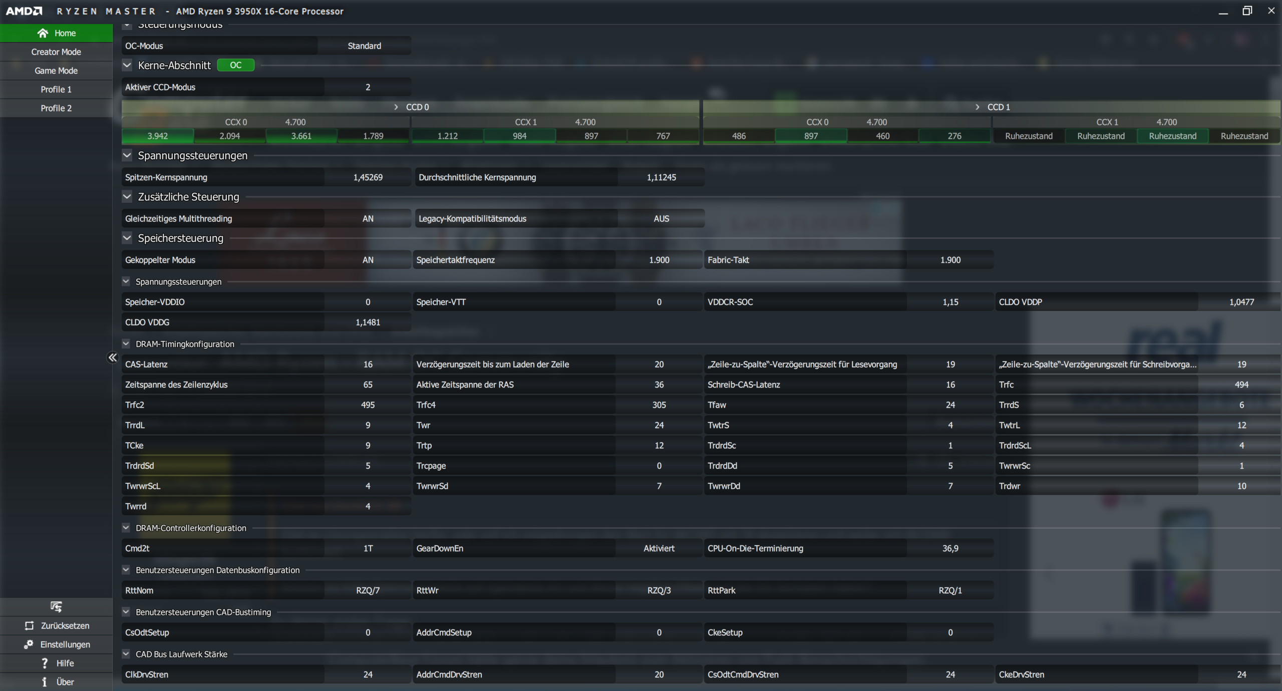Click the view-switch arrows icon above Zurücksetzen

[56, 607]
